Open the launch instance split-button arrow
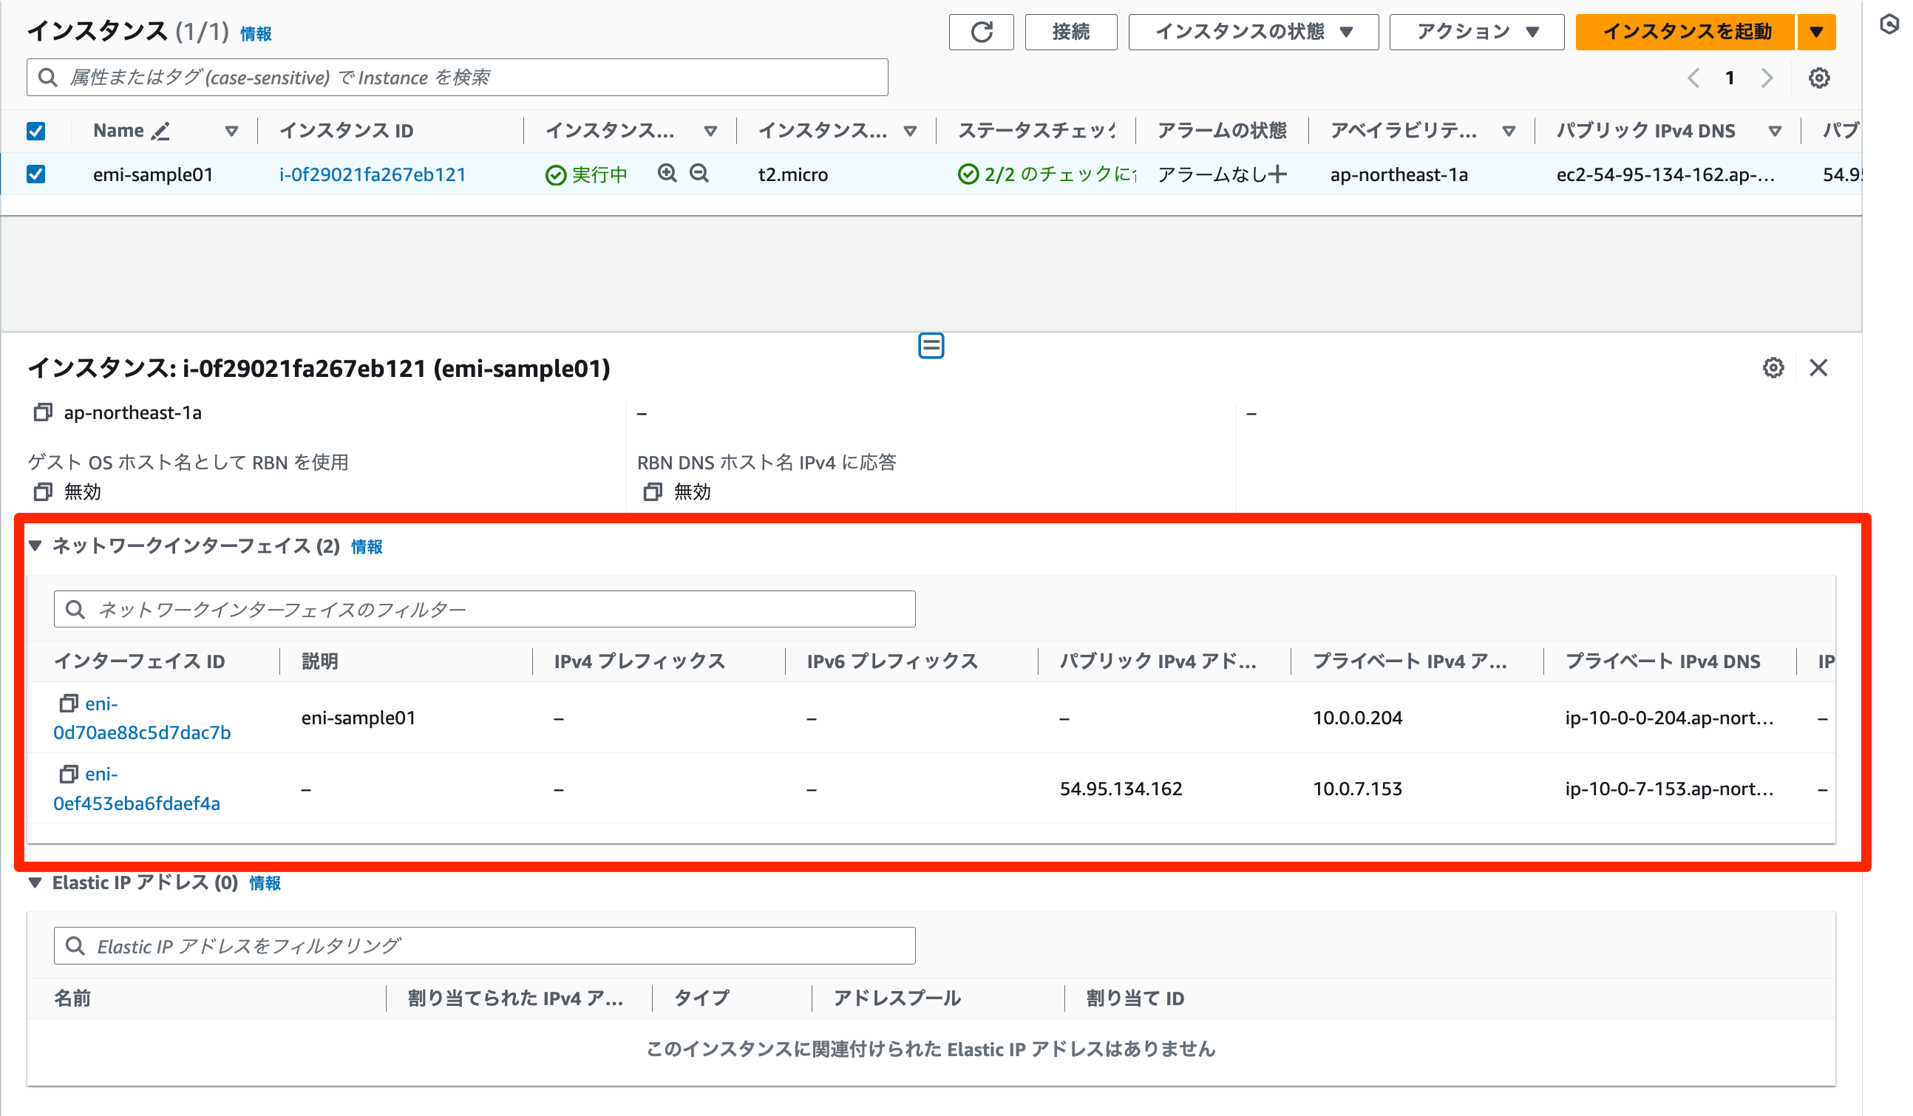The image size is (1913, 1116). 1816,32
